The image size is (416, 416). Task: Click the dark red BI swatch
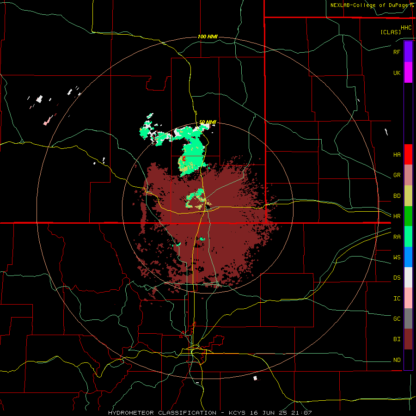click(408, 339)
